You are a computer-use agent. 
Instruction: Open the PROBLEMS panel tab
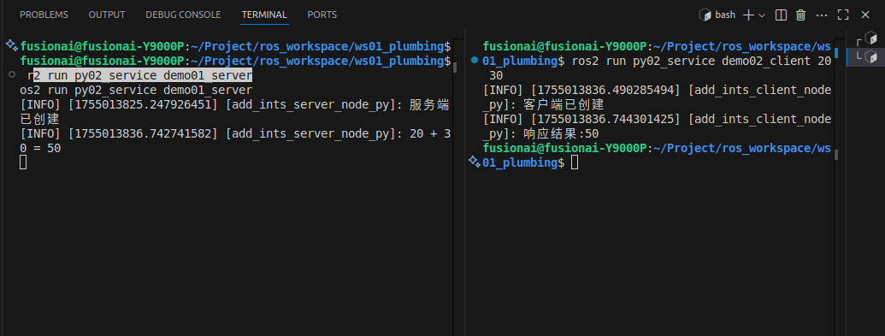point(44,15)
